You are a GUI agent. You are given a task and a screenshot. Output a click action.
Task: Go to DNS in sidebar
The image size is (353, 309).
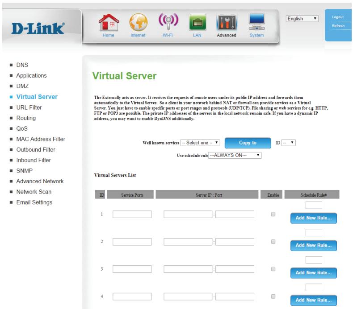tap(22, 65)
